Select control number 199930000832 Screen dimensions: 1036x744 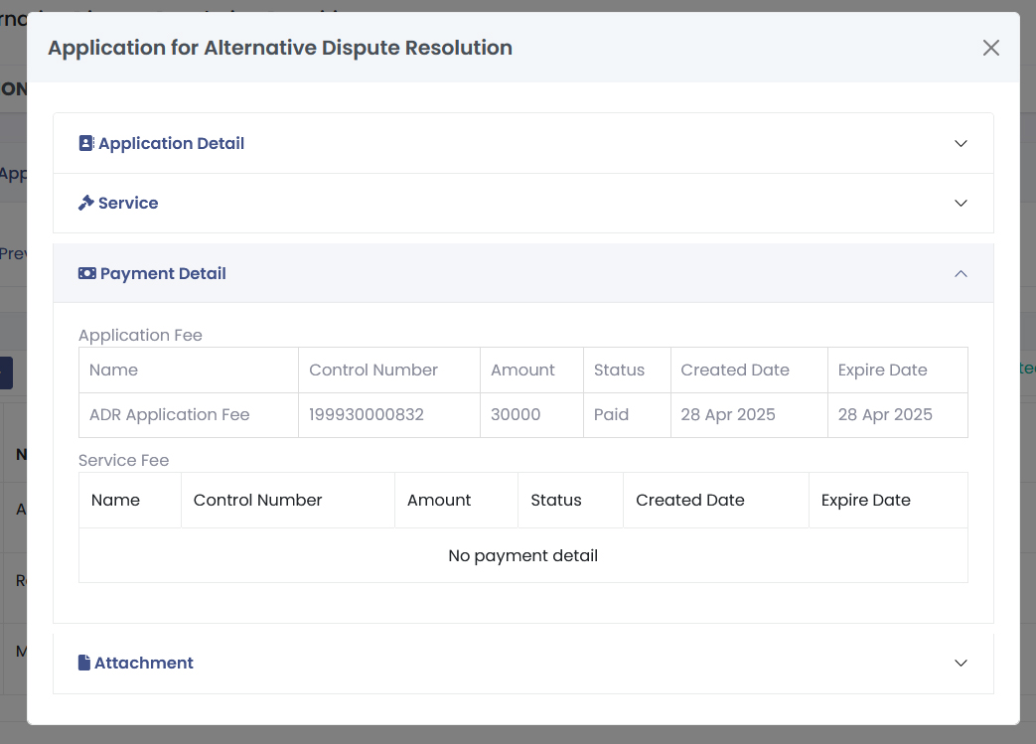click(x=367, y=414)
